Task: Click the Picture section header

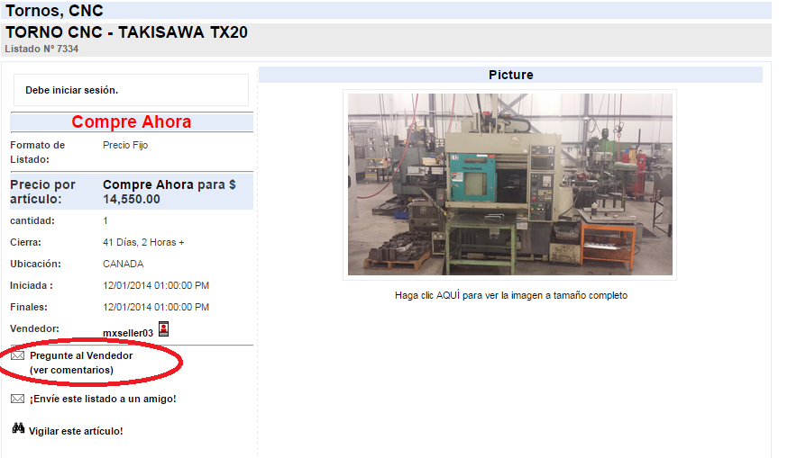Action: [x=510, y=75]
